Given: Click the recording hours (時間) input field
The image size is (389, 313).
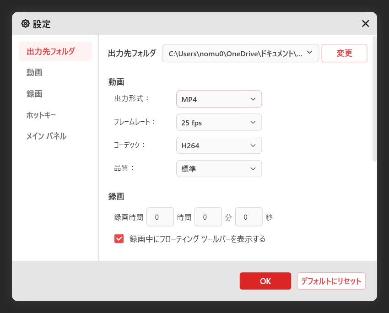Looking at the screenshot, I should [x=160, y=217].
